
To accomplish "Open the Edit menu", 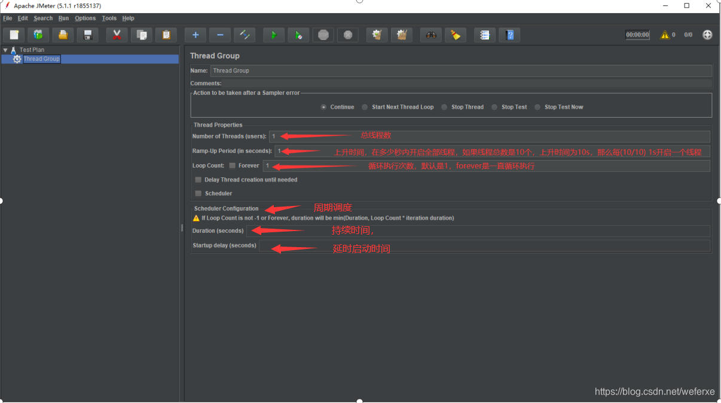I will coord(23,19).
